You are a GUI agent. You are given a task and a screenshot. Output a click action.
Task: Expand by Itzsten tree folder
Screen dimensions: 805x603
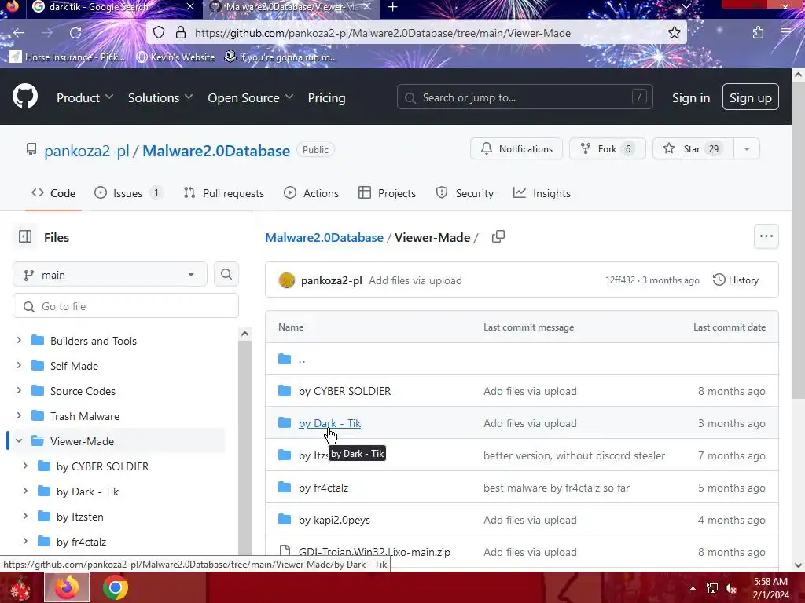click(25, 516)
